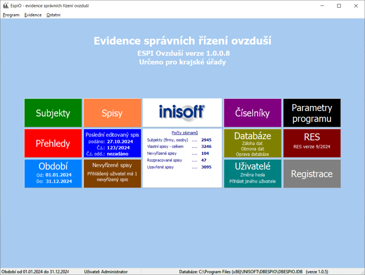Click the Databáze path in status bar
This screenshot has height=275, width=365.
tap(253, 272)
